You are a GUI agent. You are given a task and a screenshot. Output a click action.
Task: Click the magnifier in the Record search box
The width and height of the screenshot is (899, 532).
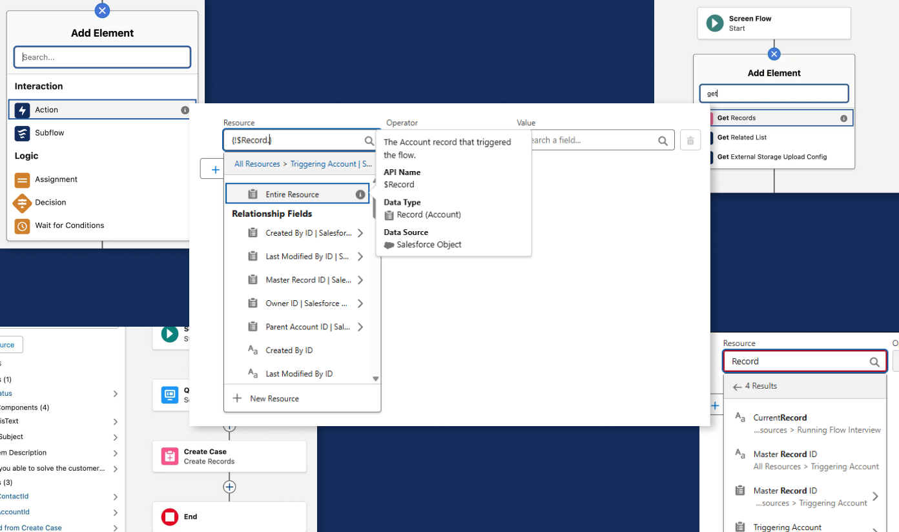coord(874,362)
